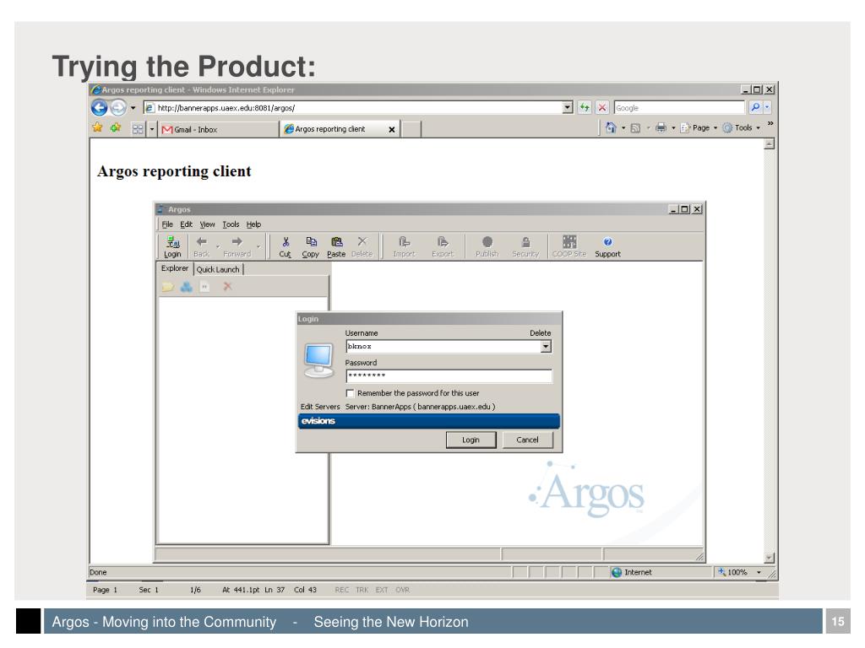Viewport: 865px width, 648px height.
Task: Open the Help menu in Argos
Action: 253,224
